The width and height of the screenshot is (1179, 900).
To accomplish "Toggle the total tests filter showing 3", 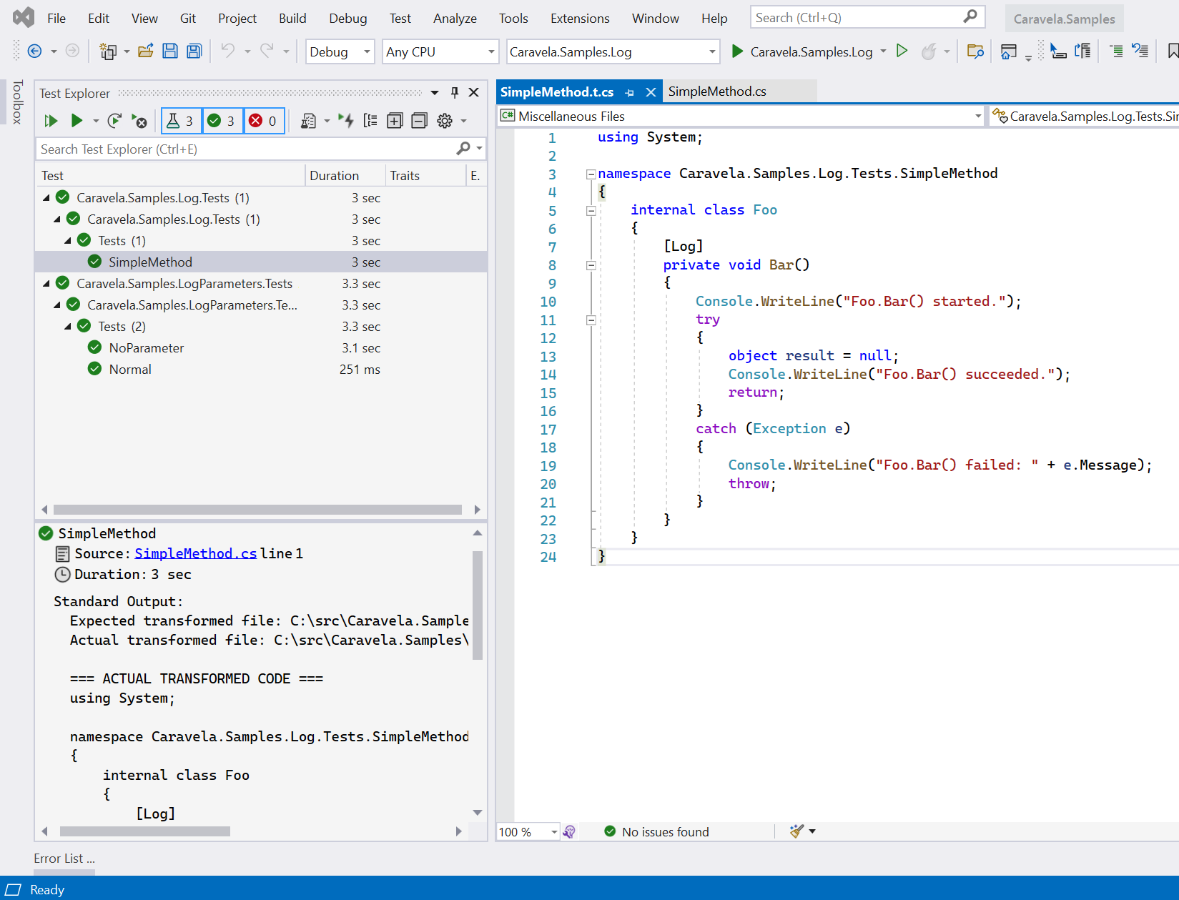I will (182, 122).
